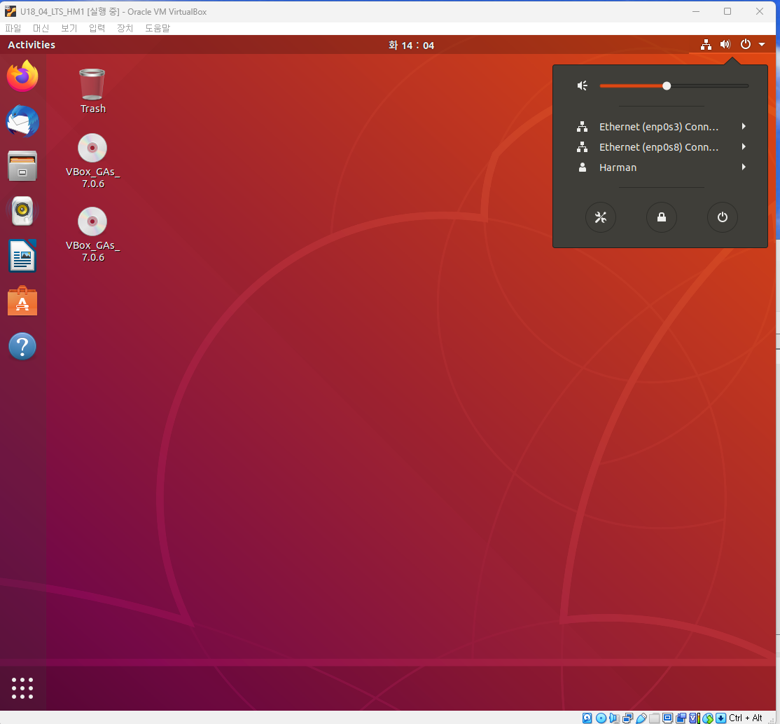
Task: Click the volume icon beside the slider
Action: tap(582, 86)
